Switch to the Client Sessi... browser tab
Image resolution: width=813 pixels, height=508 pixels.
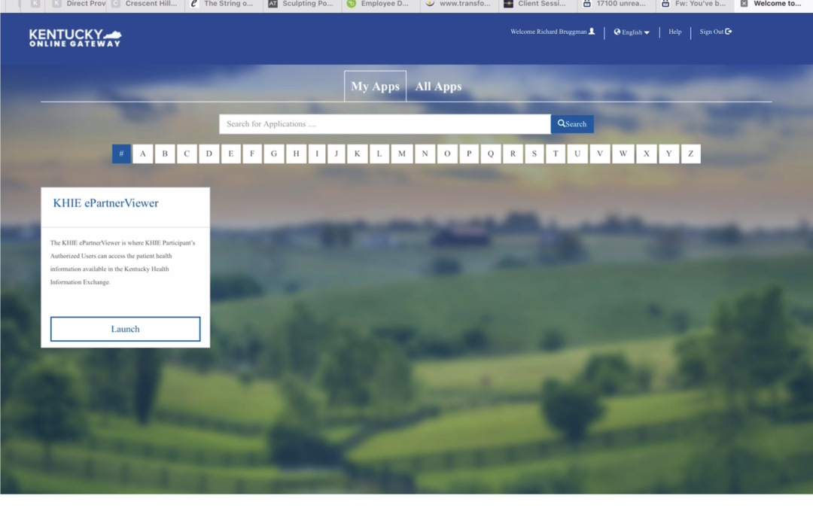pyautogui.click(x=537, y=5)
